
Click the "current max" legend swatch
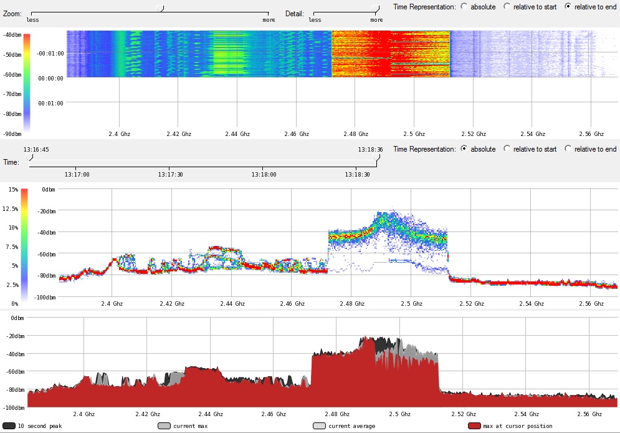(x=164, y=426)
